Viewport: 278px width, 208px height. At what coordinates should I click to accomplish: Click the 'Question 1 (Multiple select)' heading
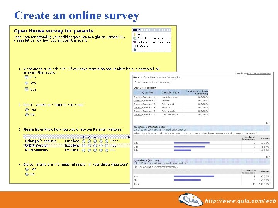tap(151, 127)
